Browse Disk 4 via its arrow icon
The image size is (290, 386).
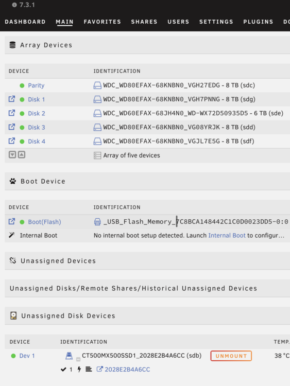click(11, 141)
